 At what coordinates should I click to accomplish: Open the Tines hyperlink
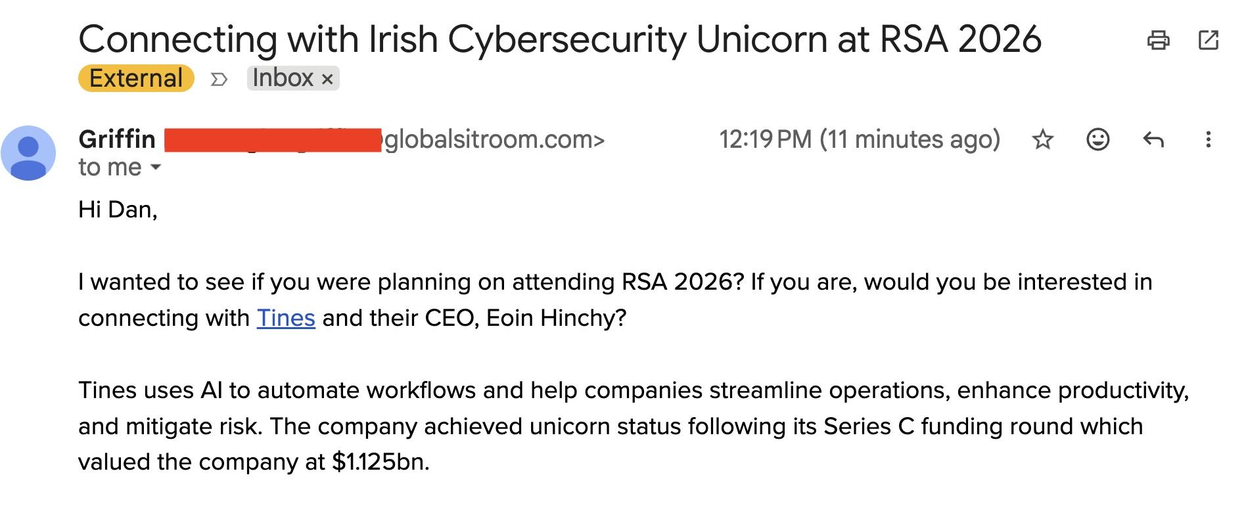pos(285,318)
